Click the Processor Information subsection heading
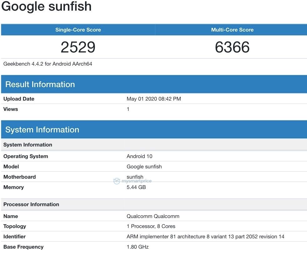Viewport: 307px width, 253px height. tap(31, 205)
